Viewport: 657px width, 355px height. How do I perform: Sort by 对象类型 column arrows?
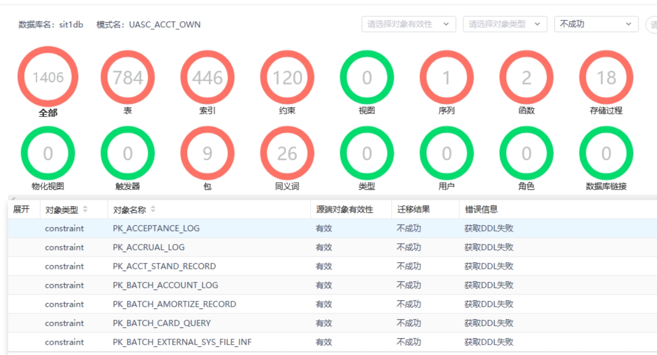(x=85, y=209)
